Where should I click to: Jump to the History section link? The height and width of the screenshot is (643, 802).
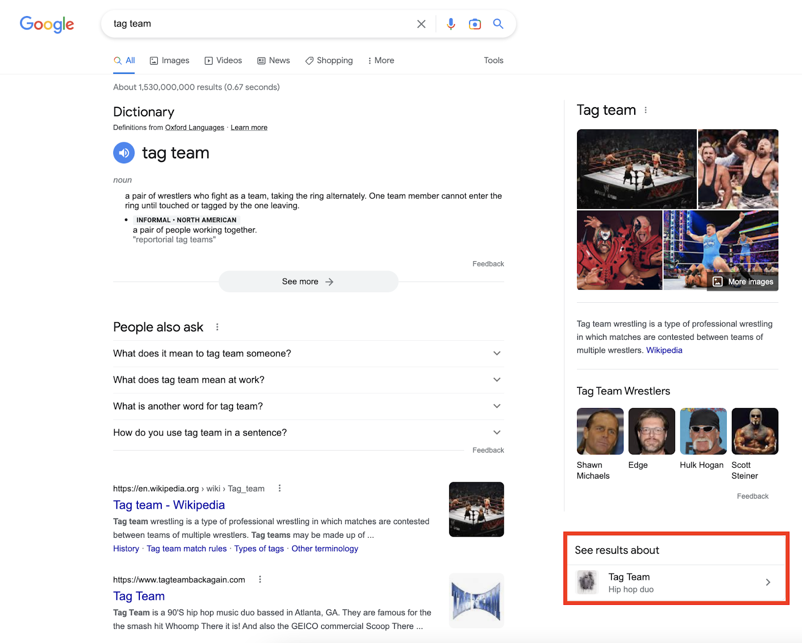(126, 549)
